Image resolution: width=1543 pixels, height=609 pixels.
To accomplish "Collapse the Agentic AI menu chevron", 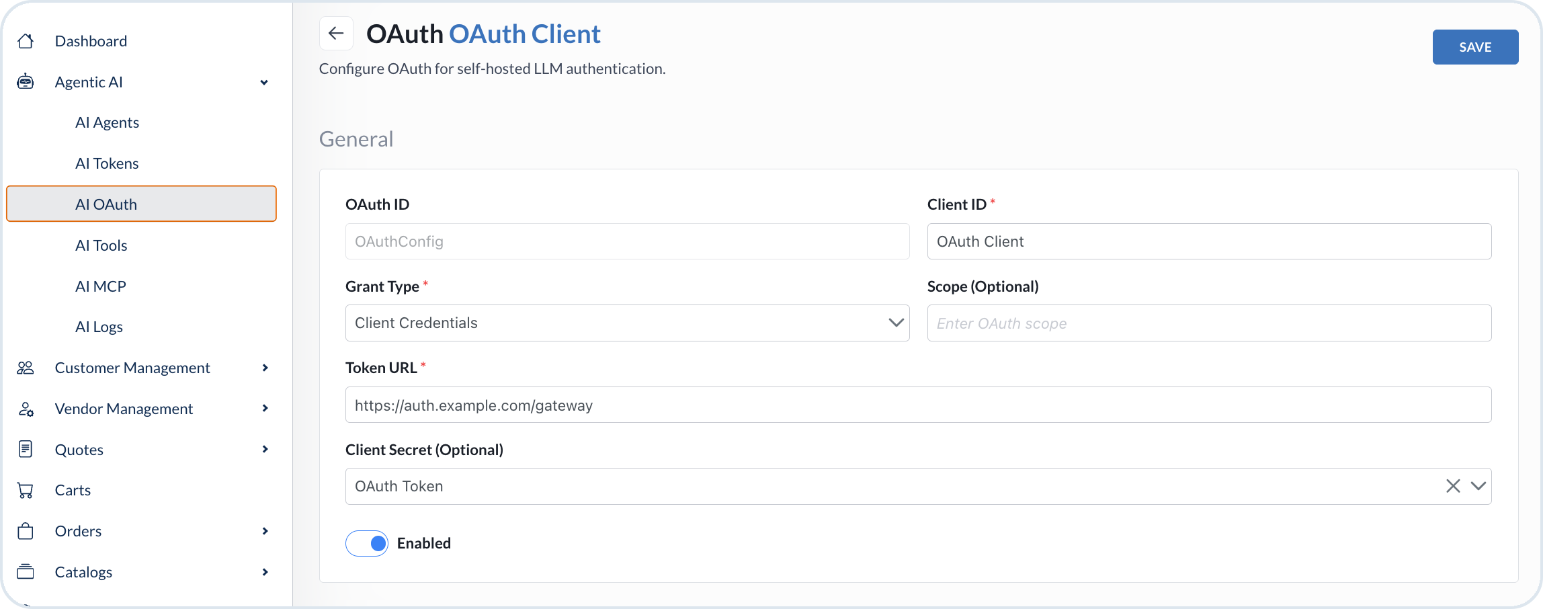I will [264, 82].
